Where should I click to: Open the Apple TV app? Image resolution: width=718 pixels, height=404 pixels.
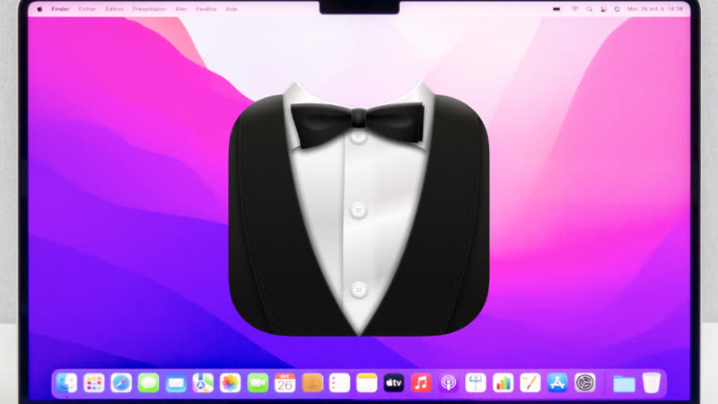point(393,383)
